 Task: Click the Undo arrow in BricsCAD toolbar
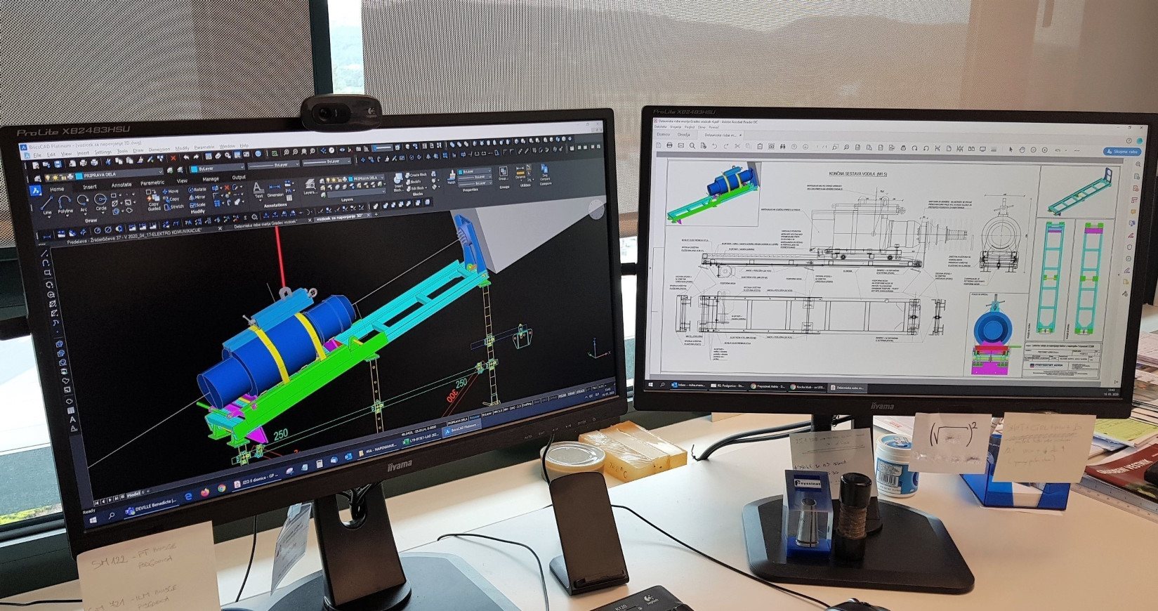(x=186, y=157)
